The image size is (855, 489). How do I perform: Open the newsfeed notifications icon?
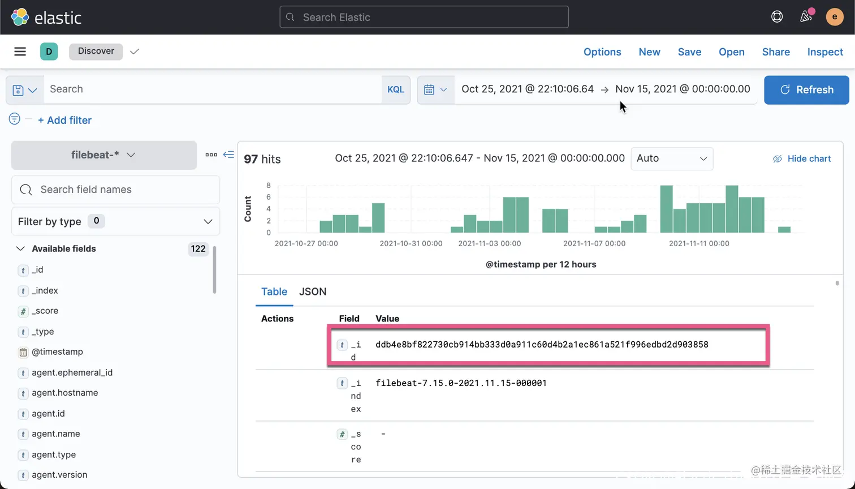tap(806, 16)
